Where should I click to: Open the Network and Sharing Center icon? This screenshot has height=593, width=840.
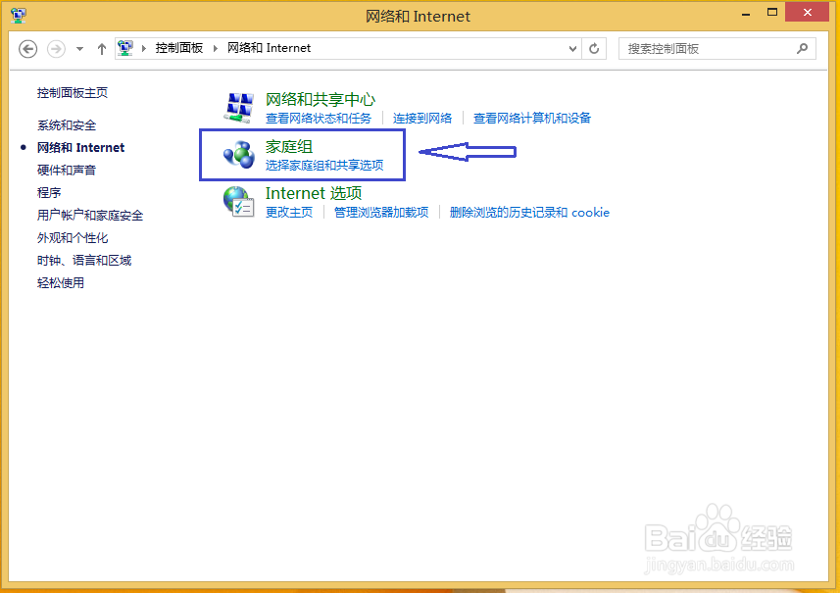238,105
